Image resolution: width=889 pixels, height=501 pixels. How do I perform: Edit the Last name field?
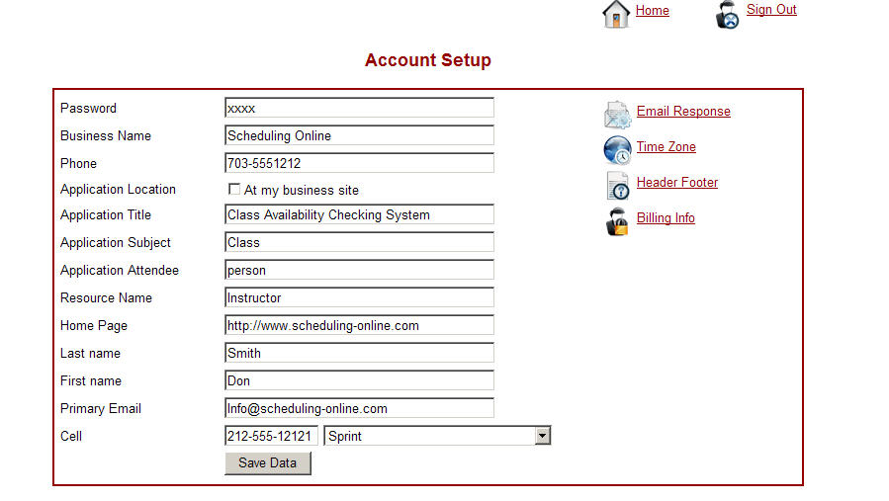pyautogui.click(x=359, y=353)
